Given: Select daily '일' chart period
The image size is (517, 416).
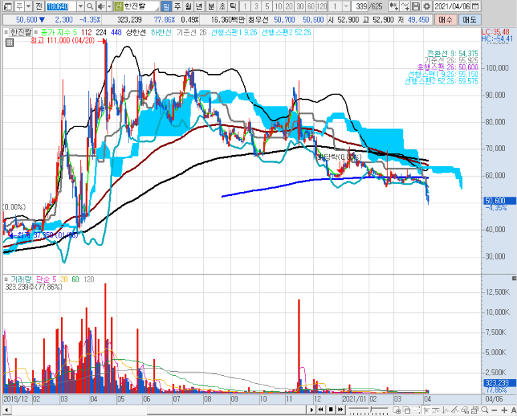Looking at the screenshot, I should [167, 6].
